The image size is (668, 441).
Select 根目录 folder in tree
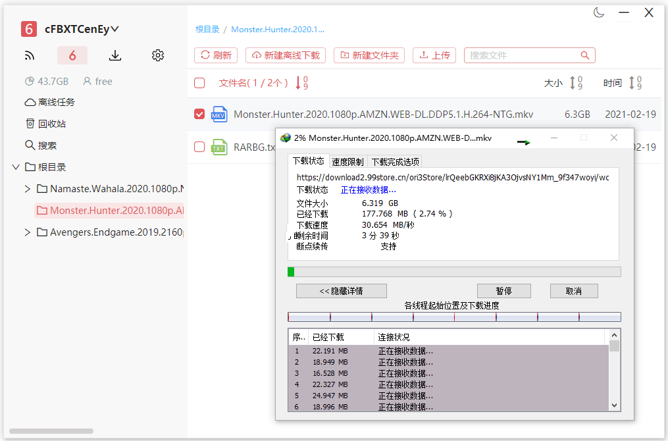[x=45, y=167]
